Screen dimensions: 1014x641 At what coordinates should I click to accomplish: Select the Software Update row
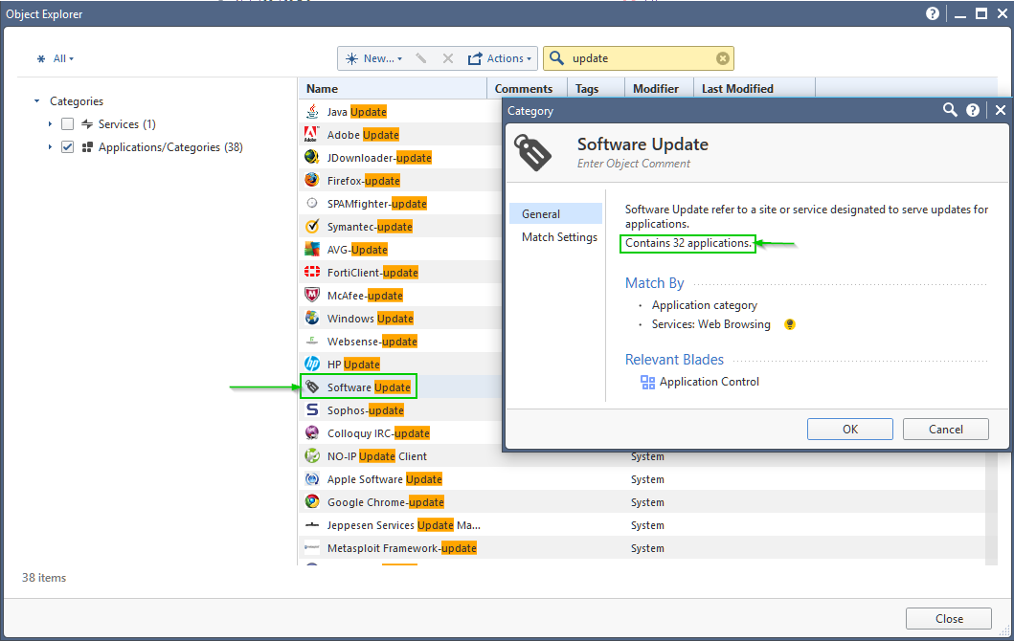(x=399, y=387)
